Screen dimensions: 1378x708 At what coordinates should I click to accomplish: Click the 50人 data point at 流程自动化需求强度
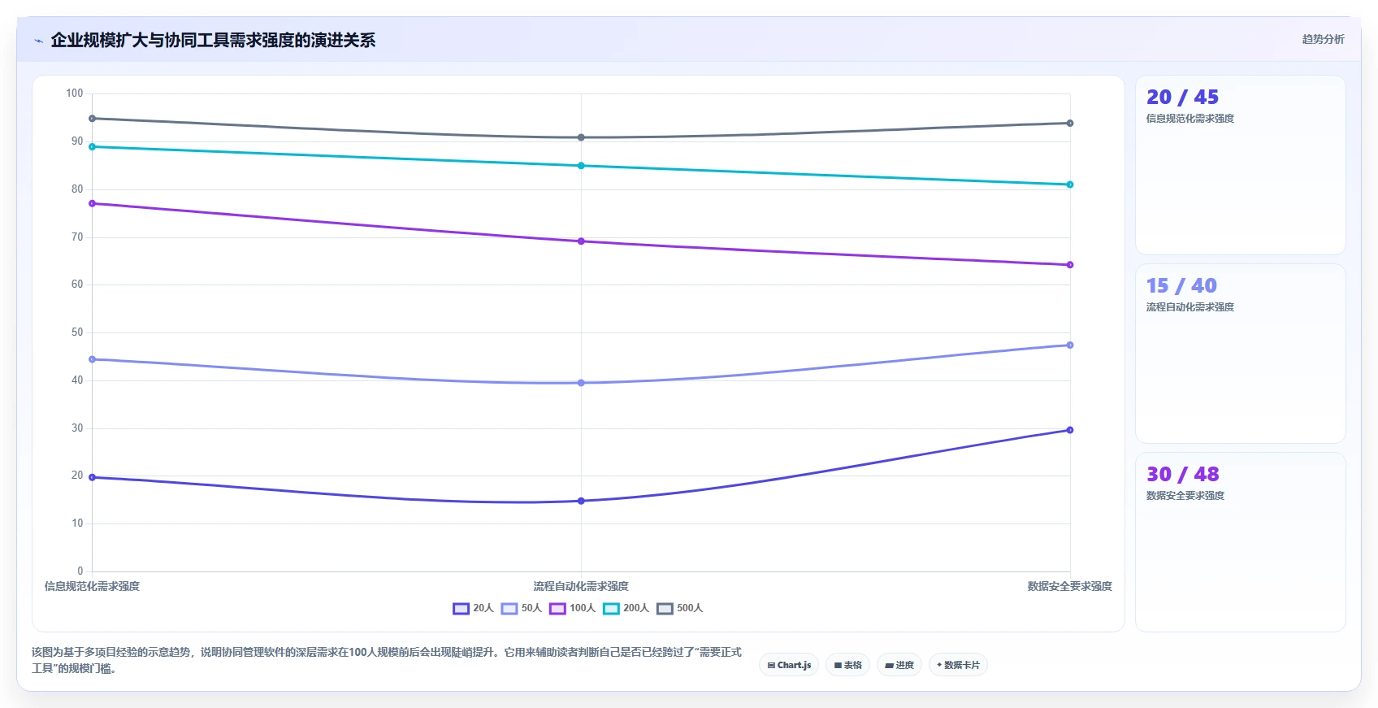tap(581, 383)
